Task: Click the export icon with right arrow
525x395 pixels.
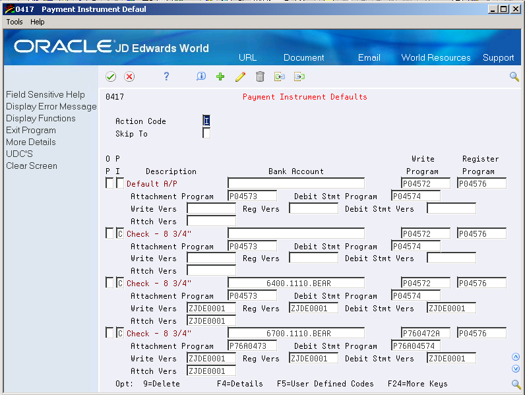Action: (299, 76)
